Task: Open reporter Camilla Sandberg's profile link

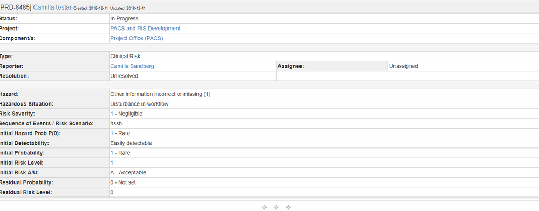Action: pyautogui.click(x=132, y=66)
